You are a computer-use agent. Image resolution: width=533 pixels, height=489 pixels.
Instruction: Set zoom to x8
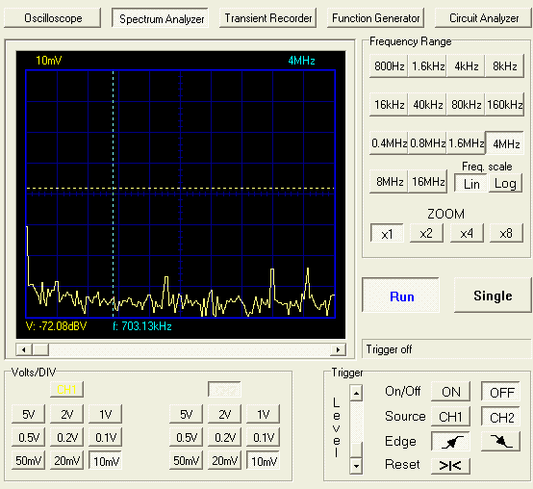506,233
